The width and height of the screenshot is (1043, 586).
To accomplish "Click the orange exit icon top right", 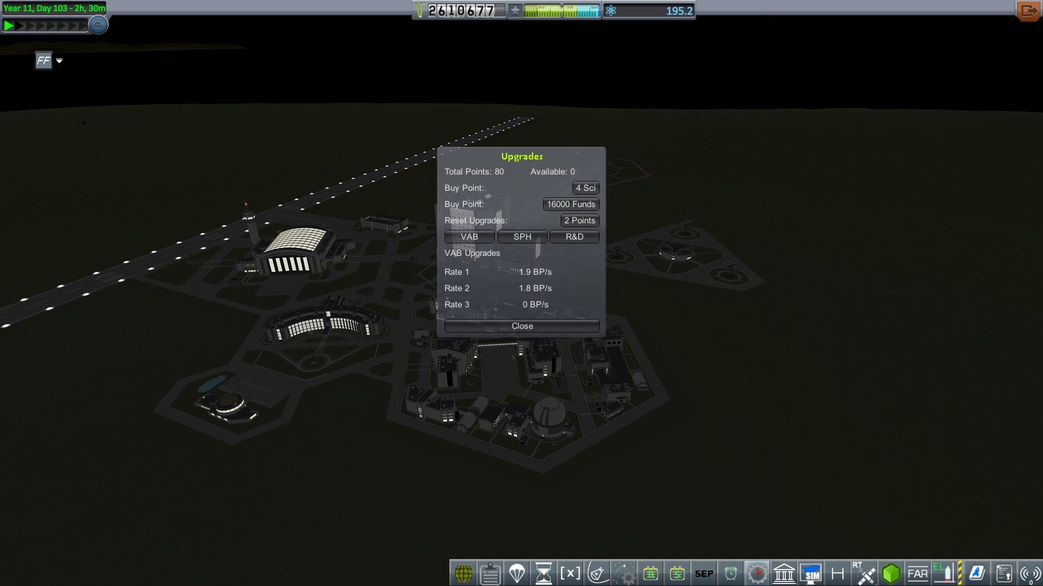I will pos(1029,10).
